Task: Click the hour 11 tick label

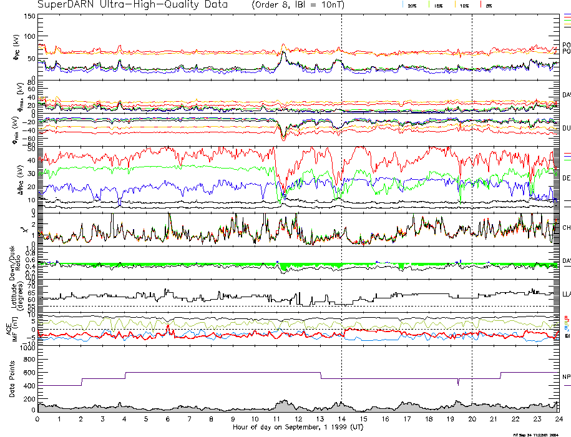Action: click(x=276, y=419)
